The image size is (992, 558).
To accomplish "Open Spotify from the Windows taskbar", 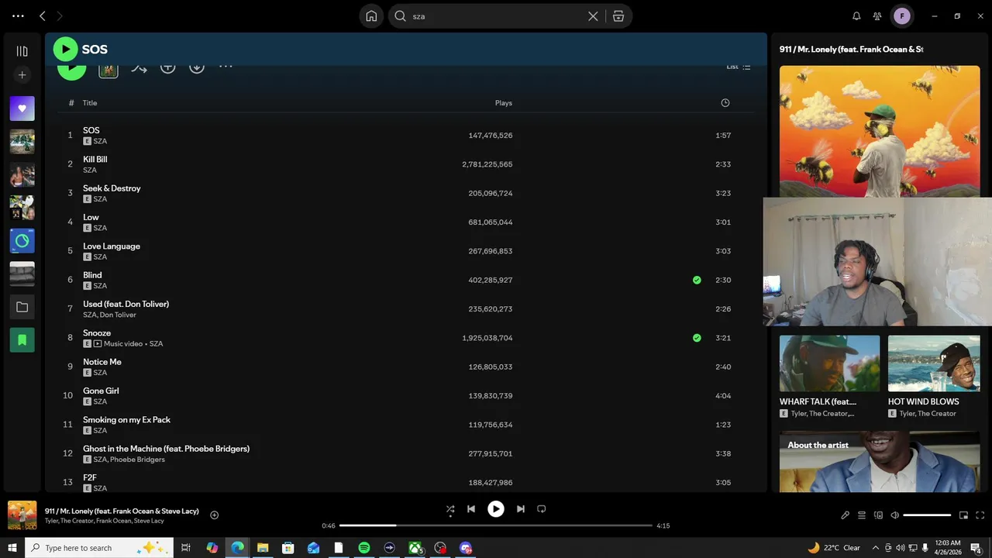I will click(364, 548).
